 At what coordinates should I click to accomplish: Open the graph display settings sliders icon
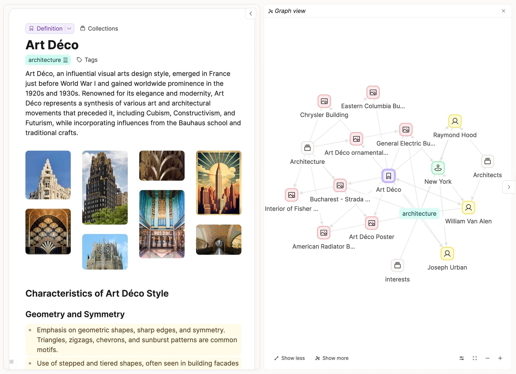461,358
